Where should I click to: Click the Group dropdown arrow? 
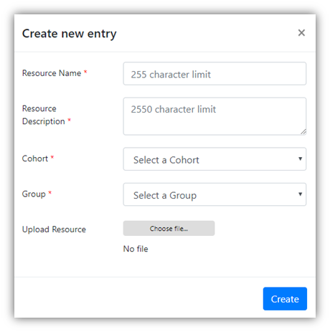(300, 194)
